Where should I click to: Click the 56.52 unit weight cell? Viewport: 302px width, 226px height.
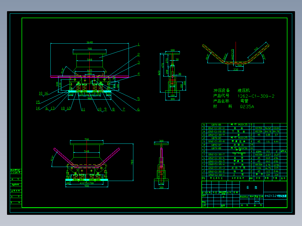coord(268,128)
